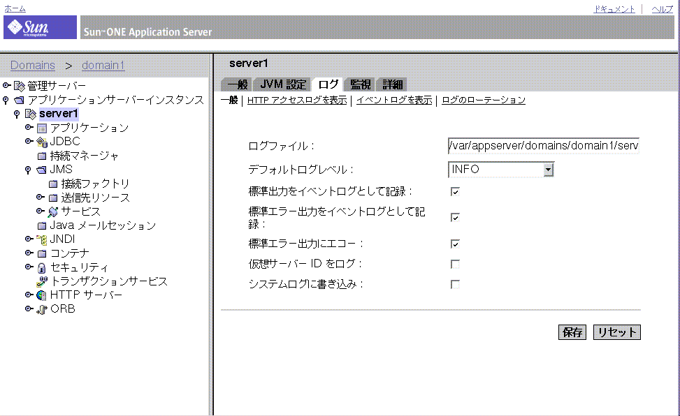This screenshot has height=416, width=680.
Task: Collapse the アプリケーションサーバーインスタンス node
Action: tap(6, 101)
